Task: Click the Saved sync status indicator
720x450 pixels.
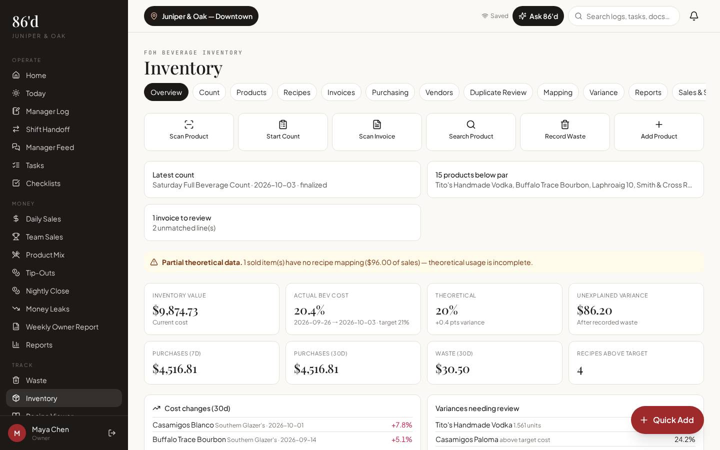Action: 495,16
